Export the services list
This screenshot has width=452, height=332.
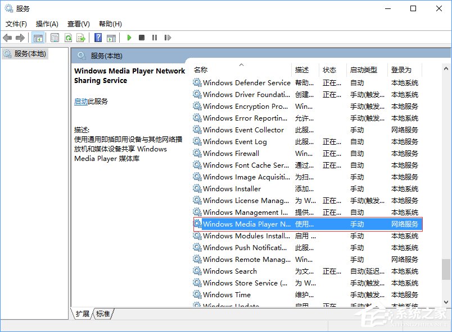80,38
